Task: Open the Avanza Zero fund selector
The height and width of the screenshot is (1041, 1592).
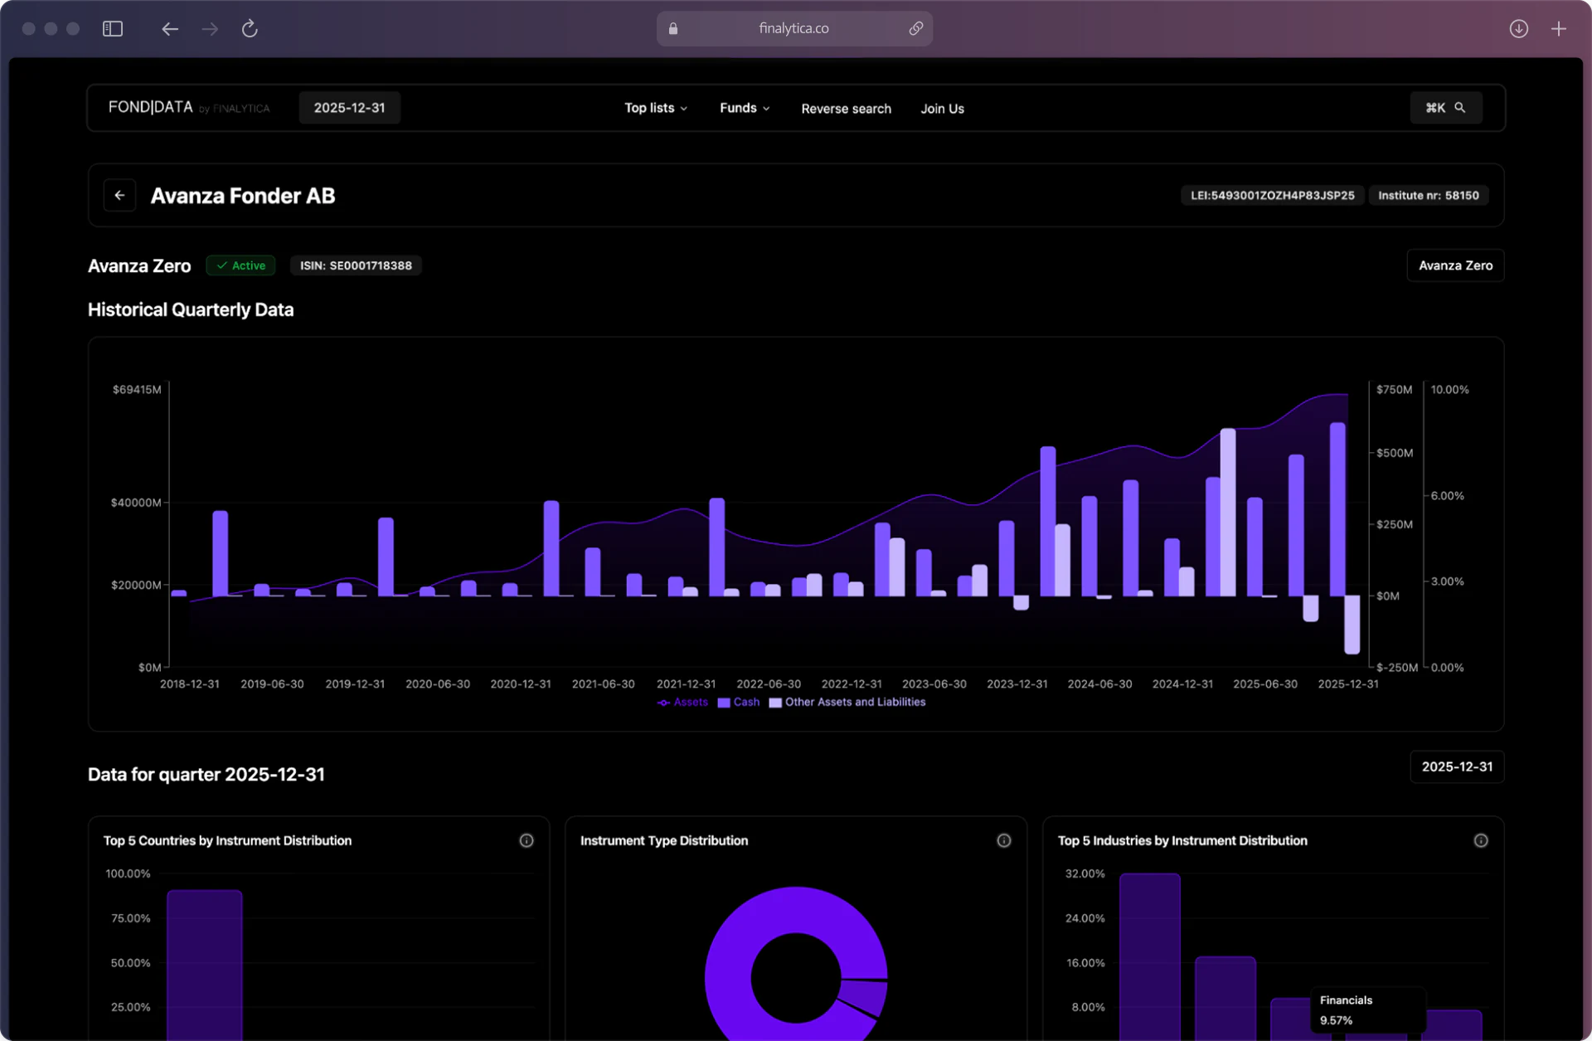Action: tap(1455, 265)
